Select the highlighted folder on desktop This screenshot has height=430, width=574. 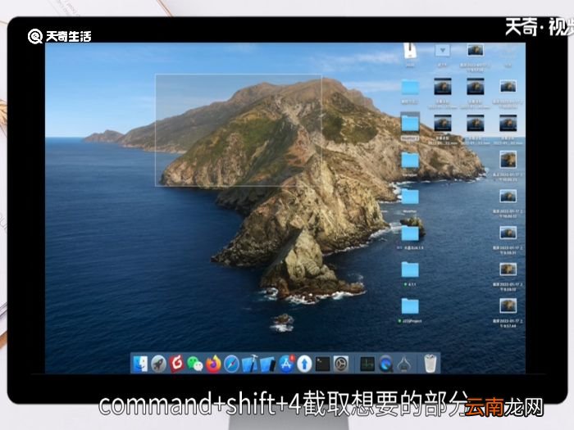click(x=410, y=123)
